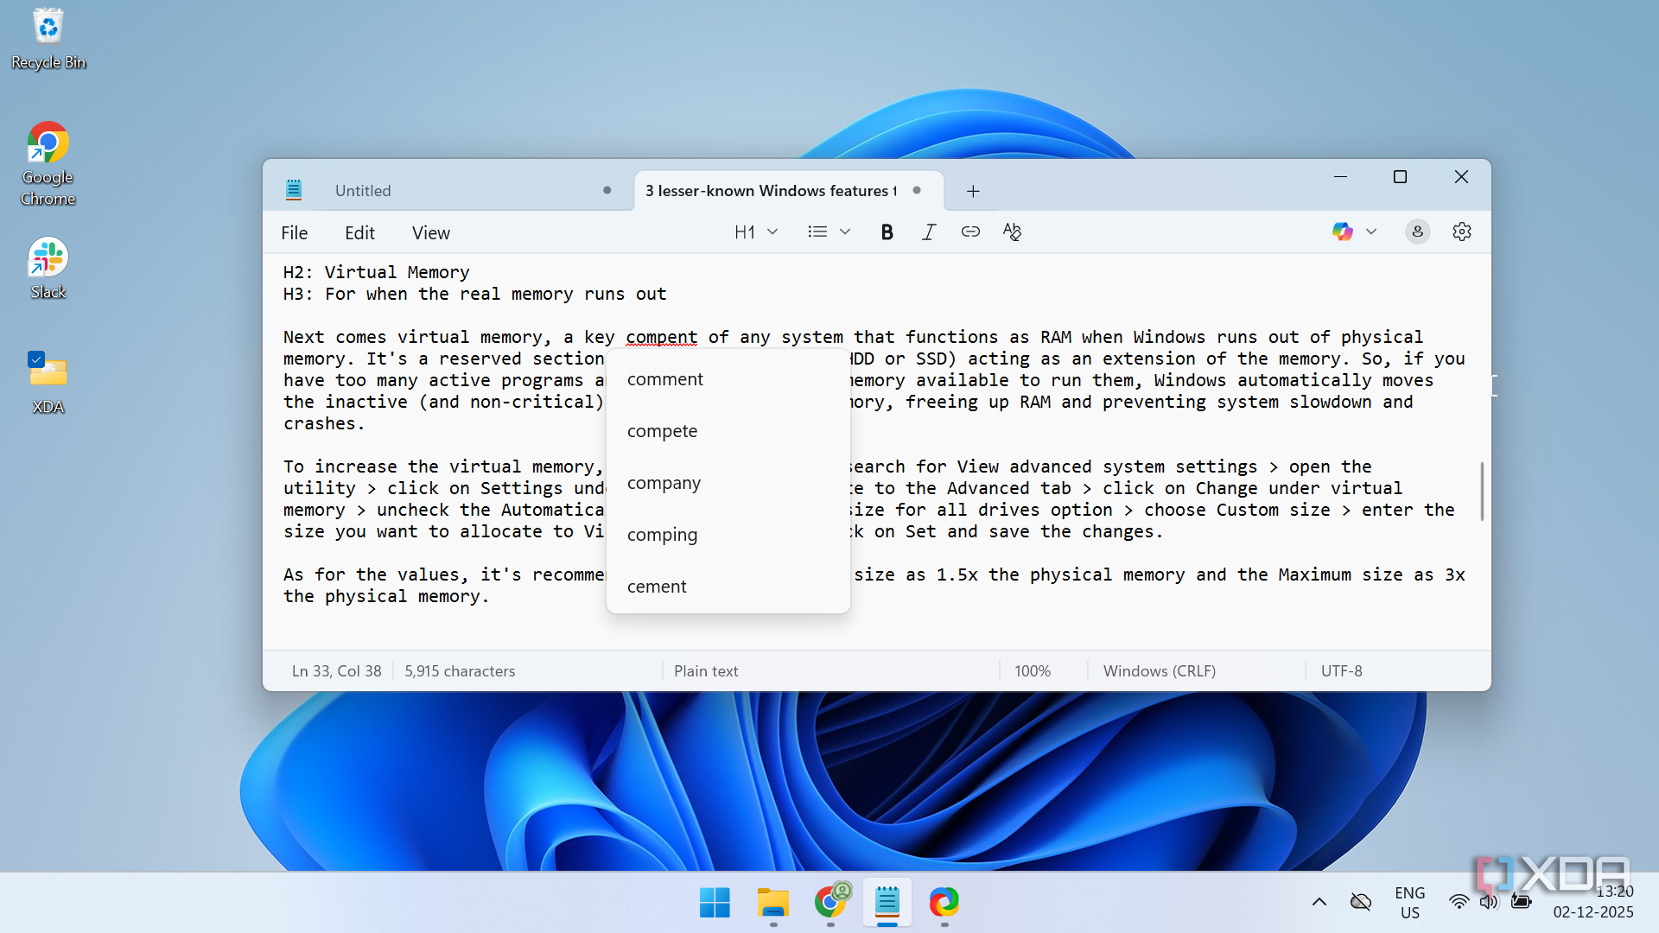Toggle bold formatting in Notepad toolbar
1659x933 pixels.
(887, 232)
